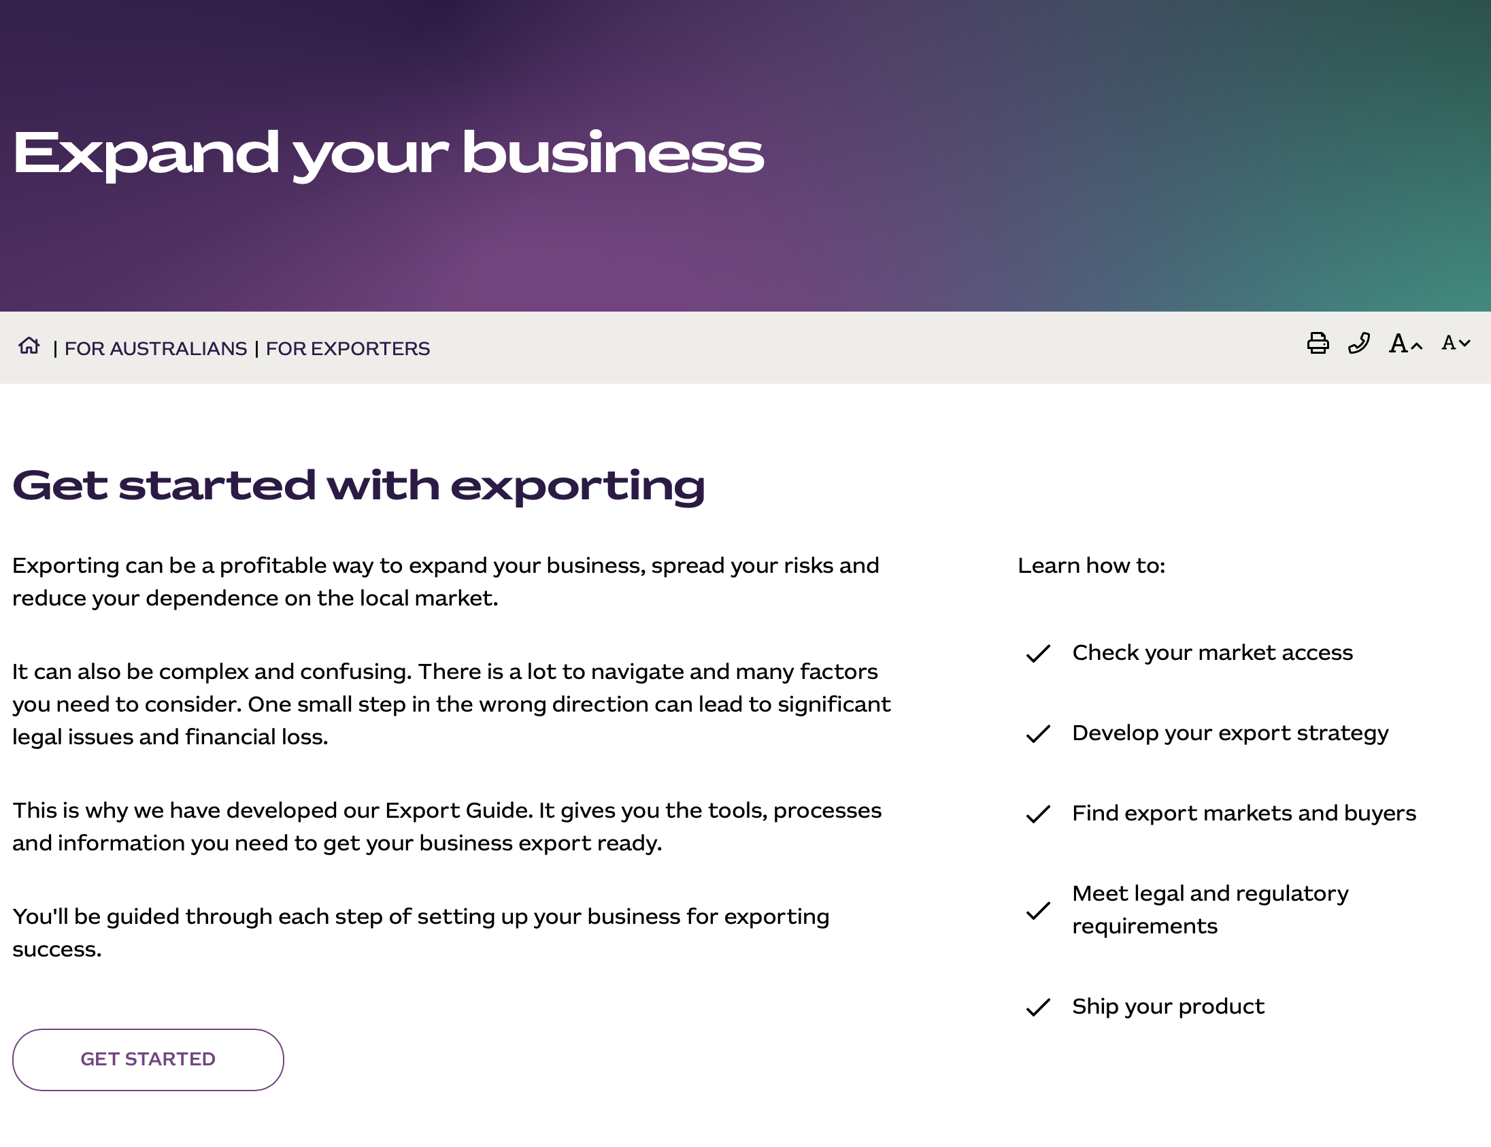Screen dimensions: 1491x1147
Task: Select the Ship your product item
Action: [1167, 1006]
